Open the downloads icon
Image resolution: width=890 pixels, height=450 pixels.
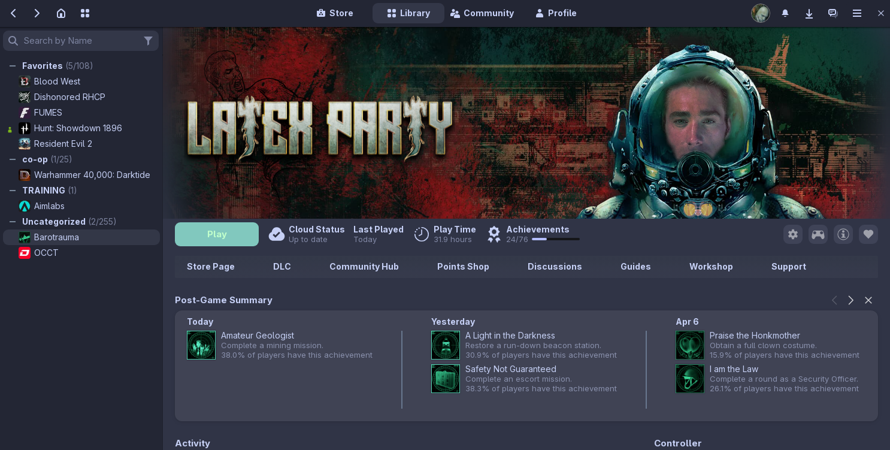(x=809, y=13)
